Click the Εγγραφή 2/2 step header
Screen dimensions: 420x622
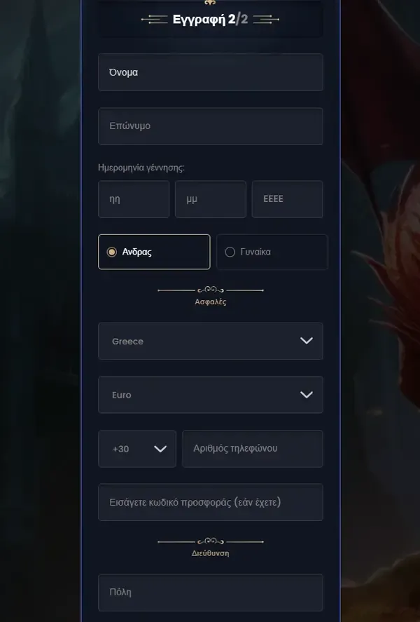[x=211, y=19]
